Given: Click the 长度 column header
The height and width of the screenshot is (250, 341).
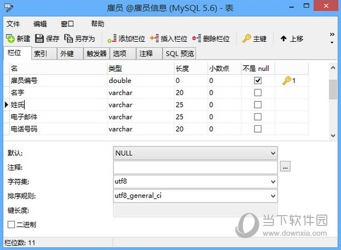Looking at the screenshot, I should coord(191,69).
